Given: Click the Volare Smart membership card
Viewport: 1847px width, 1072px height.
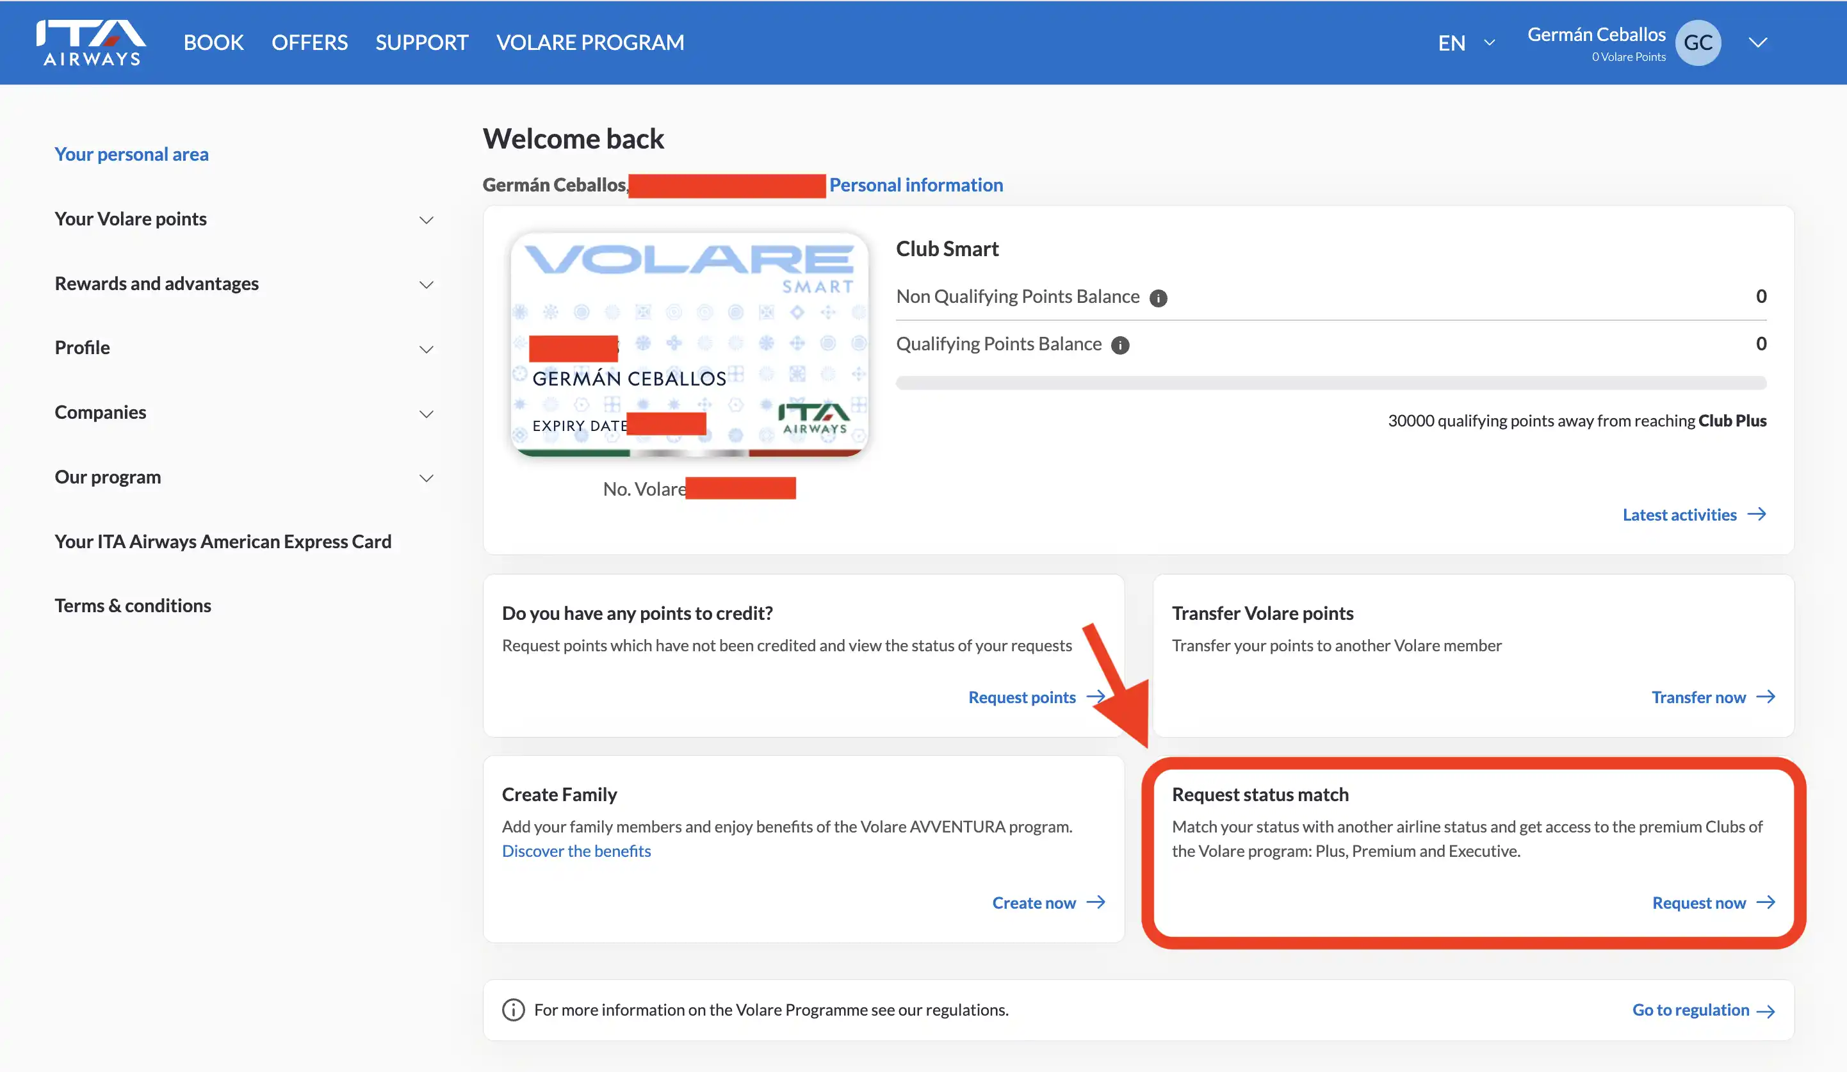Looking at the screenshot, I should pyautogui.click(x=689, y=345).
